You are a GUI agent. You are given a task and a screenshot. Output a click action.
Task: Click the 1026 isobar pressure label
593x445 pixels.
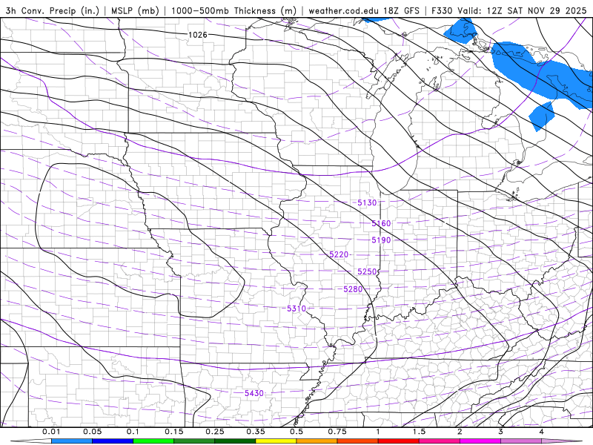point(198,35)
